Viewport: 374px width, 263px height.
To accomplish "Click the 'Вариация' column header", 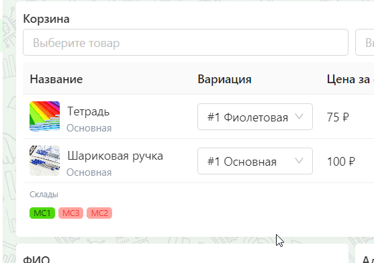I will [x=224, y=79].
